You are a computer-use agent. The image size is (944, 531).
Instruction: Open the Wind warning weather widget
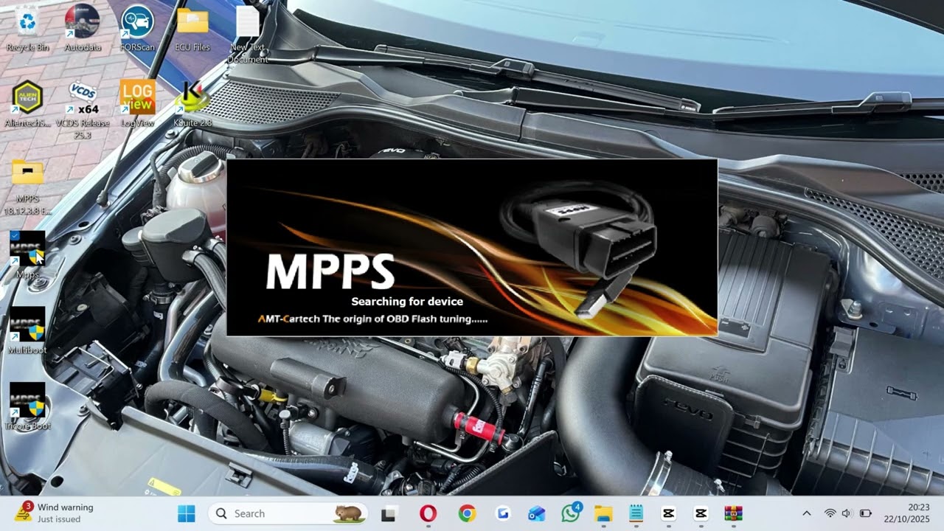[x=55, y=513]
